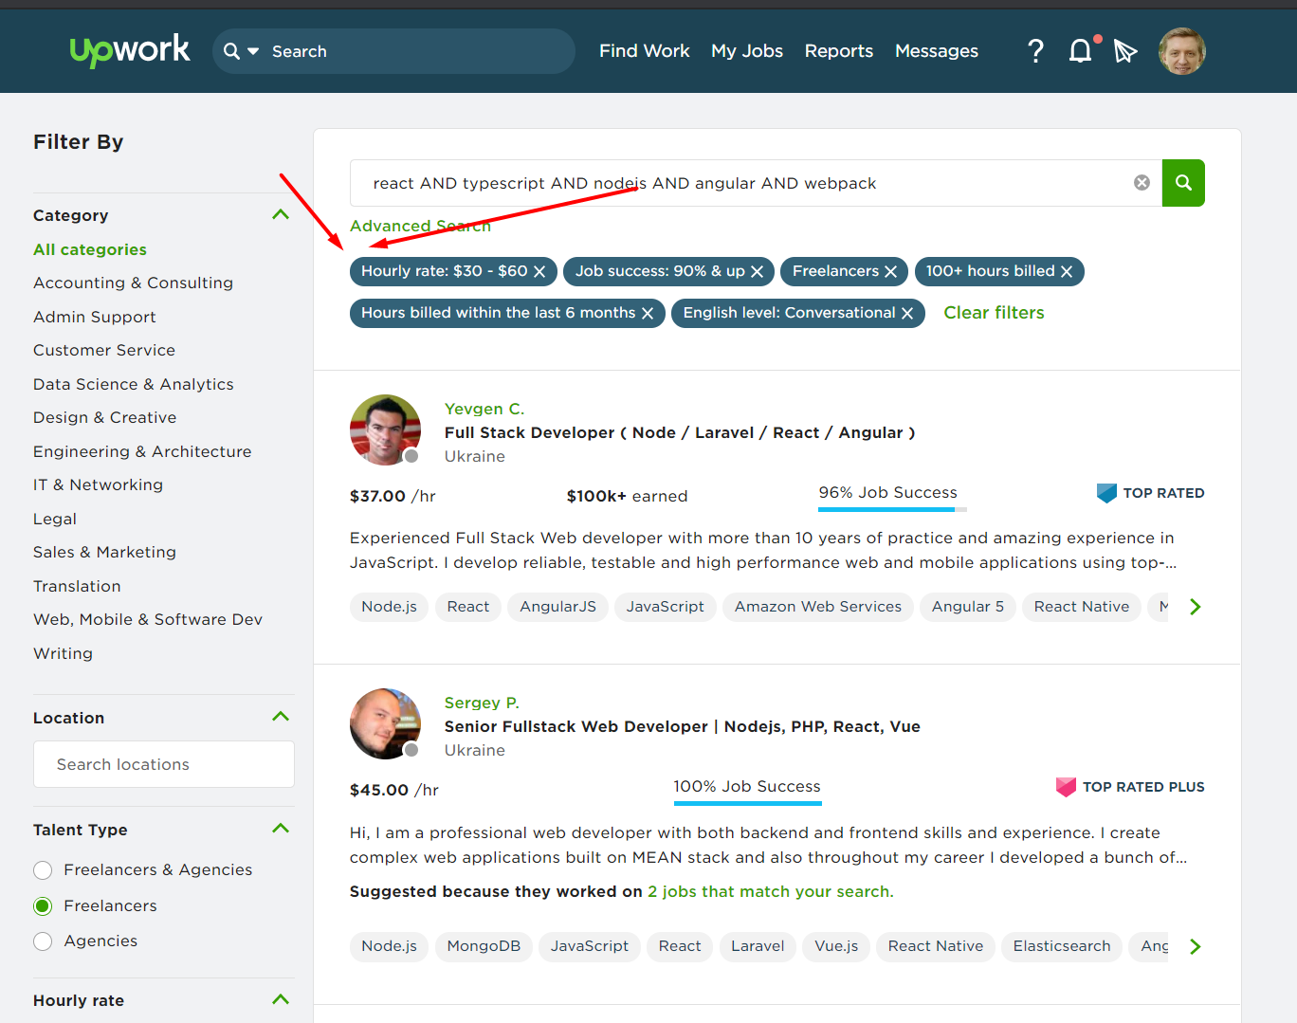Click the magnifier icon in top search bar
The image size is (1297, 1023).
point(231,51)
